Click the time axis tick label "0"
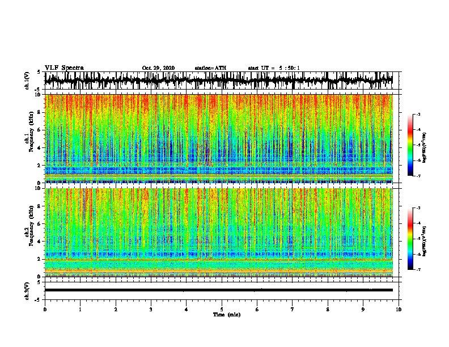This screenshot has height=347, width=449. (x=45, y=310)
